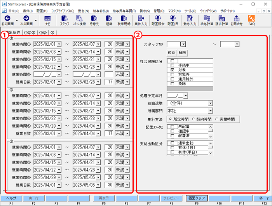Open the FAQ icon

[251, 21]
